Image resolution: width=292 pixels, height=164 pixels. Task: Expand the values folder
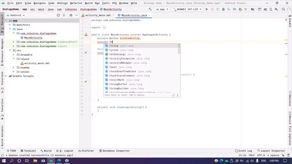point(14,72)
